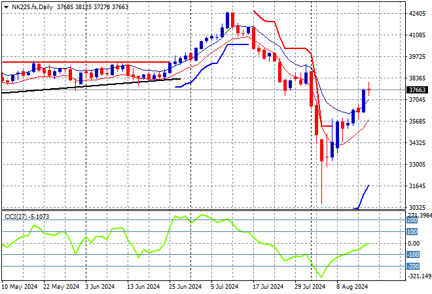
Task: Click the 37045 price axis label
Action: 416,100
